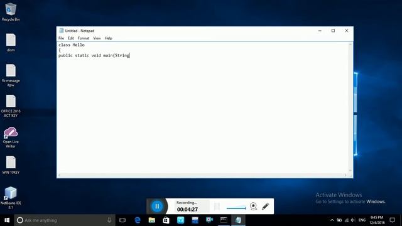Open Notepad Help menu
Viewport: 402px width, 226px height.
tap(109, 38)
